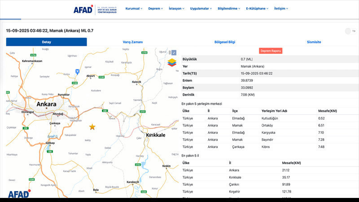Click the AFAD watermark logo on map
The height and width of the screenshot is (202, 359).
[x=18, y=194]
